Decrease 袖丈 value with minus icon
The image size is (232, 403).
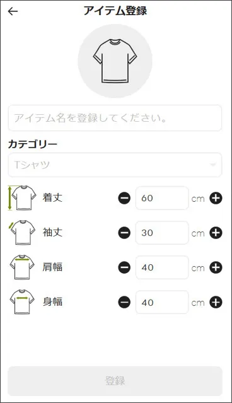[x=124, y=233]
